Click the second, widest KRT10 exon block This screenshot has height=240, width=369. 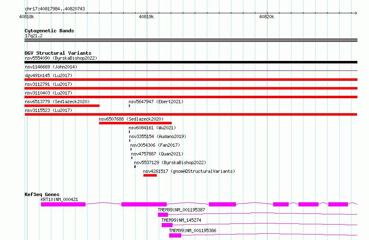[144, 204]
